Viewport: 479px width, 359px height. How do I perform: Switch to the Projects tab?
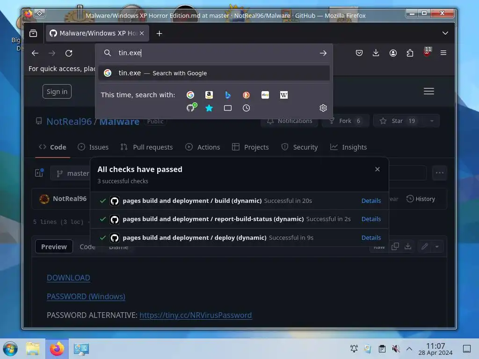pyautogui.click(x=250, y=147)
